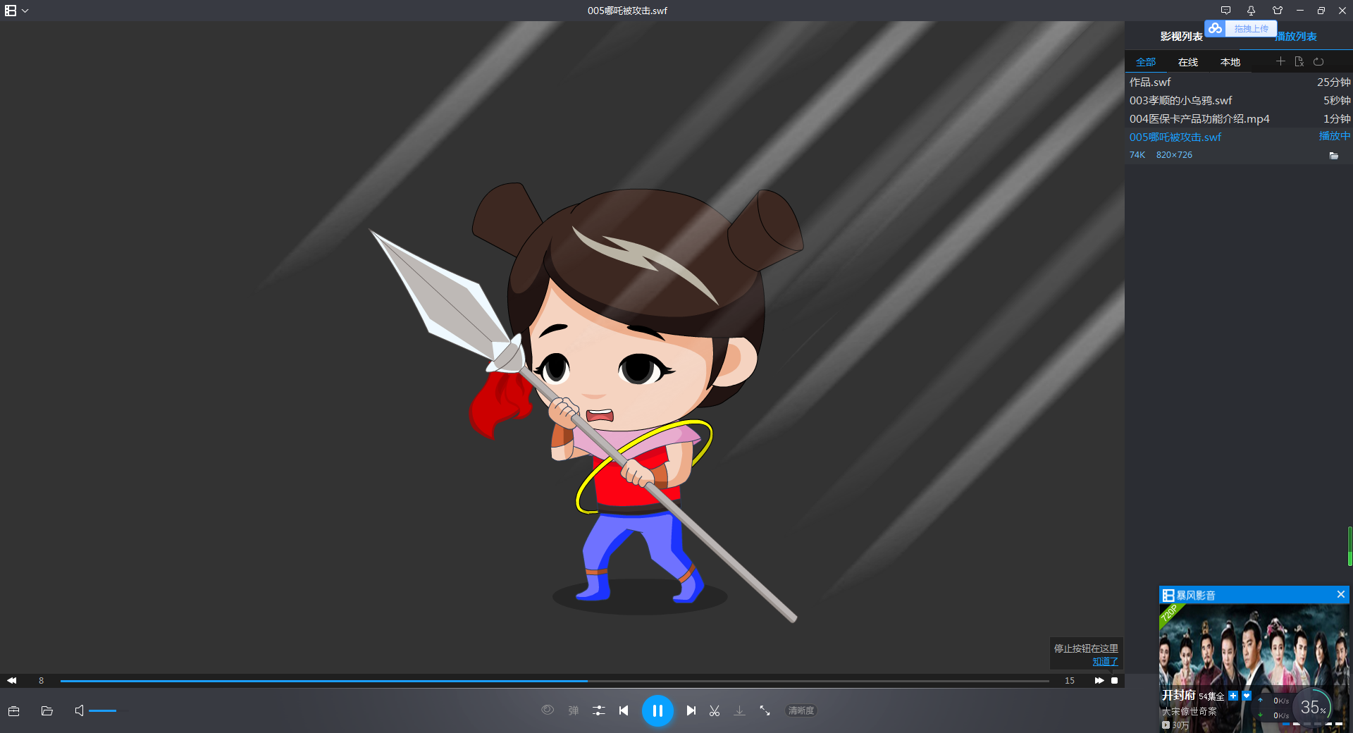
Task: Open the toolbox icon at bottom left
Action: coord(13,710)
